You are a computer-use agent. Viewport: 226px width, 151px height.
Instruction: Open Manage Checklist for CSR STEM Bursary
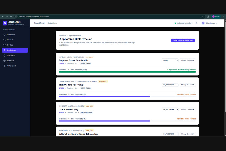click(188, 110)
